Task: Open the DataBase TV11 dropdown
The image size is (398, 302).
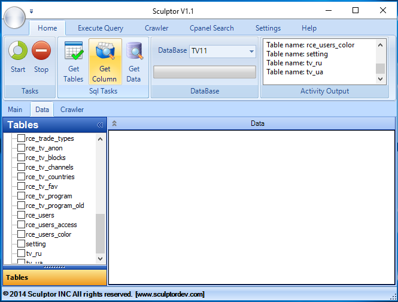Action: pyautogui.click(x=251, y=52)
